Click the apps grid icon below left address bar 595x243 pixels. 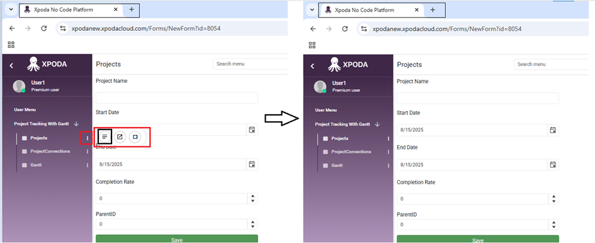11,45
